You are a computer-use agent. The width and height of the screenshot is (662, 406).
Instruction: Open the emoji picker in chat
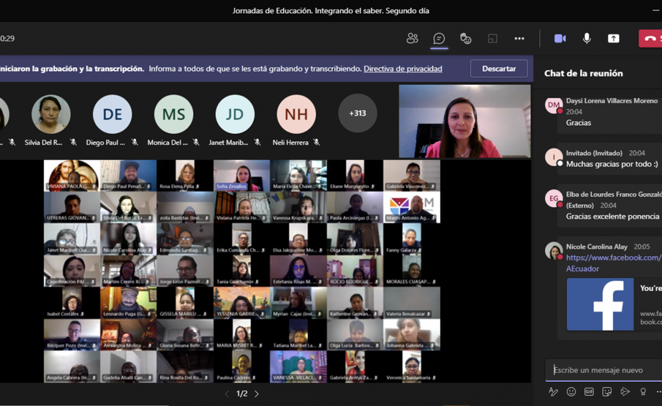[571, 391]
